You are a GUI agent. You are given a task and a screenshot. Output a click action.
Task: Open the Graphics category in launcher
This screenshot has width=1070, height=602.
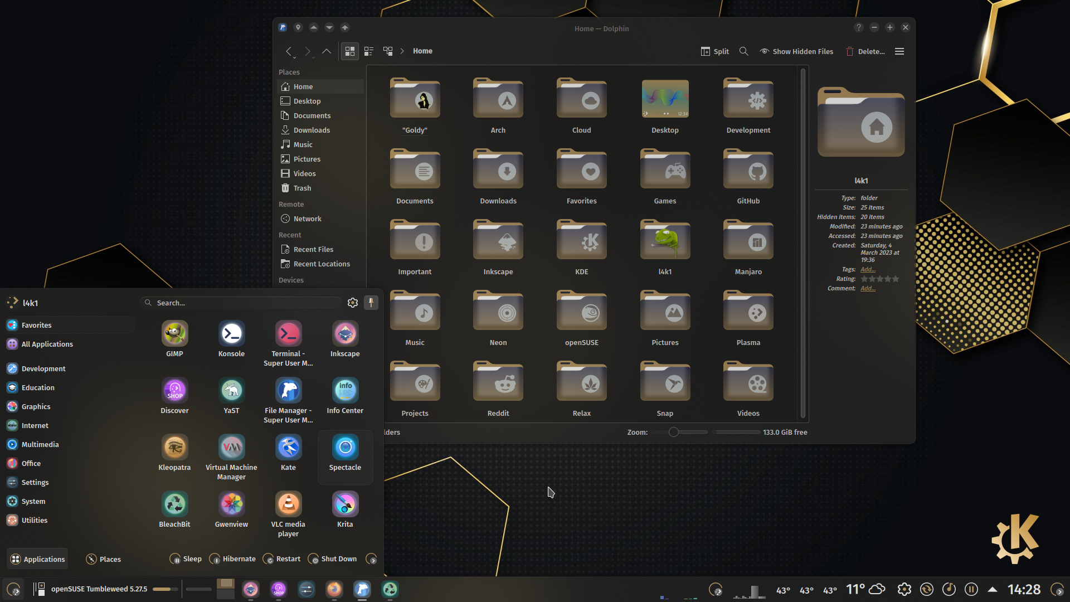coord(70,406)
